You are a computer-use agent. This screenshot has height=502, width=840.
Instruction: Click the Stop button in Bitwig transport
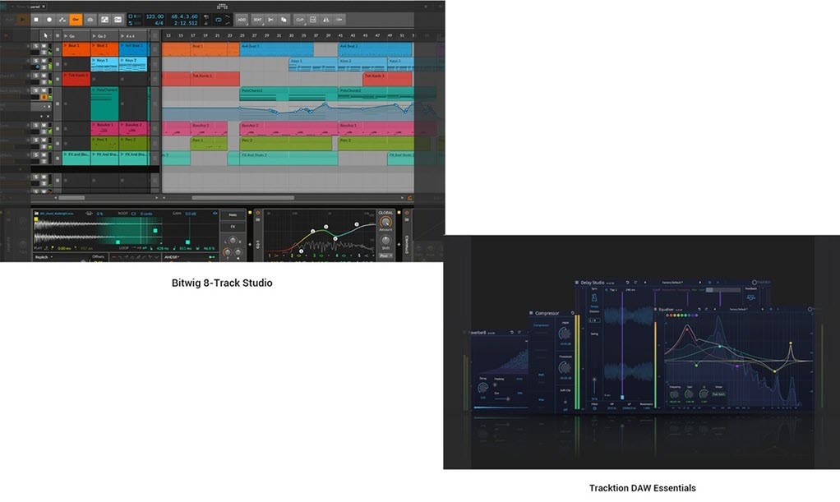(x=36, y=19)
